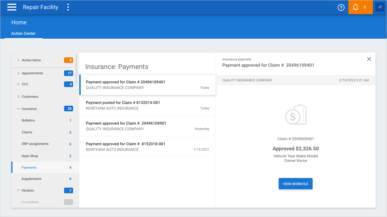
Task: Click the View Workfile button
Action: (x=295, y=184)
